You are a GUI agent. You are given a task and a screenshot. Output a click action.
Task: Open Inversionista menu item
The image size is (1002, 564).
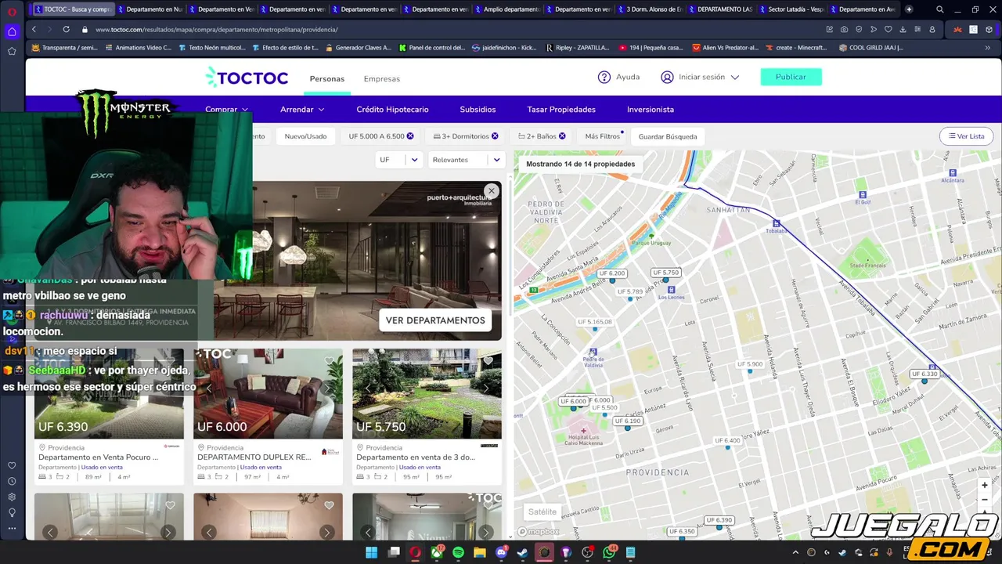(x=651, y=110)
